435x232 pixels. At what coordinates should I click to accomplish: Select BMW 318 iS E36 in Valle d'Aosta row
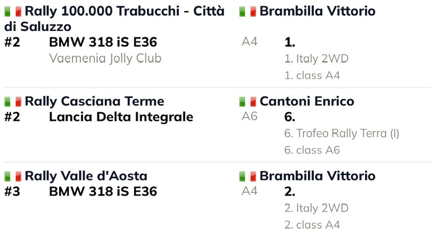[103, 192]
